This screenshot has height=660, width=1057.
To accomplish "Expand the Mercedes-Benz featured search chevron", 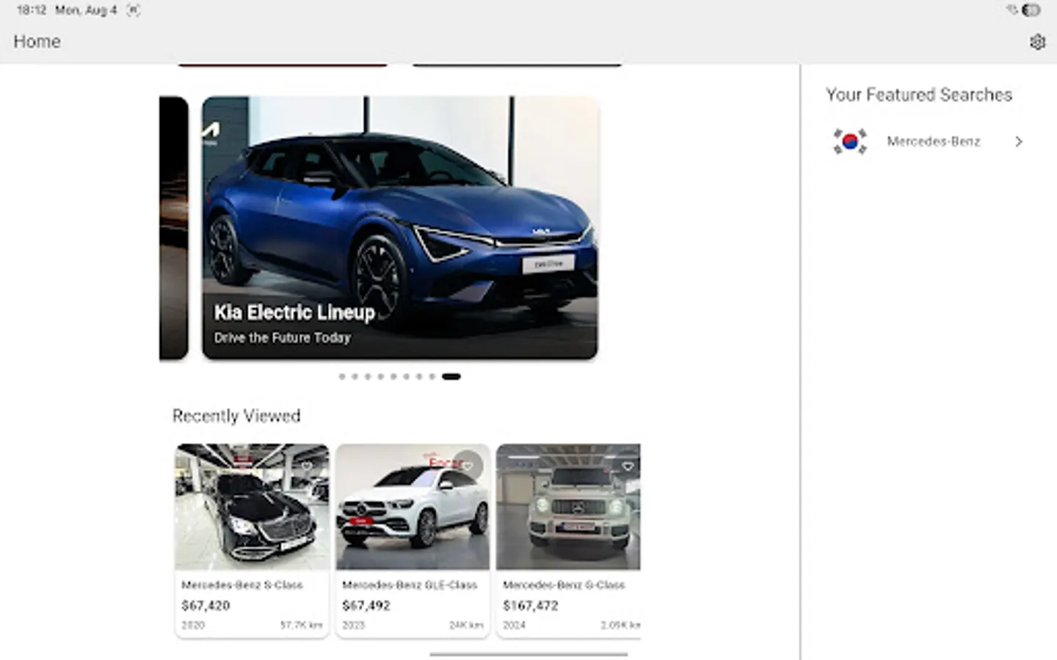I will [x=1018, y=142].
